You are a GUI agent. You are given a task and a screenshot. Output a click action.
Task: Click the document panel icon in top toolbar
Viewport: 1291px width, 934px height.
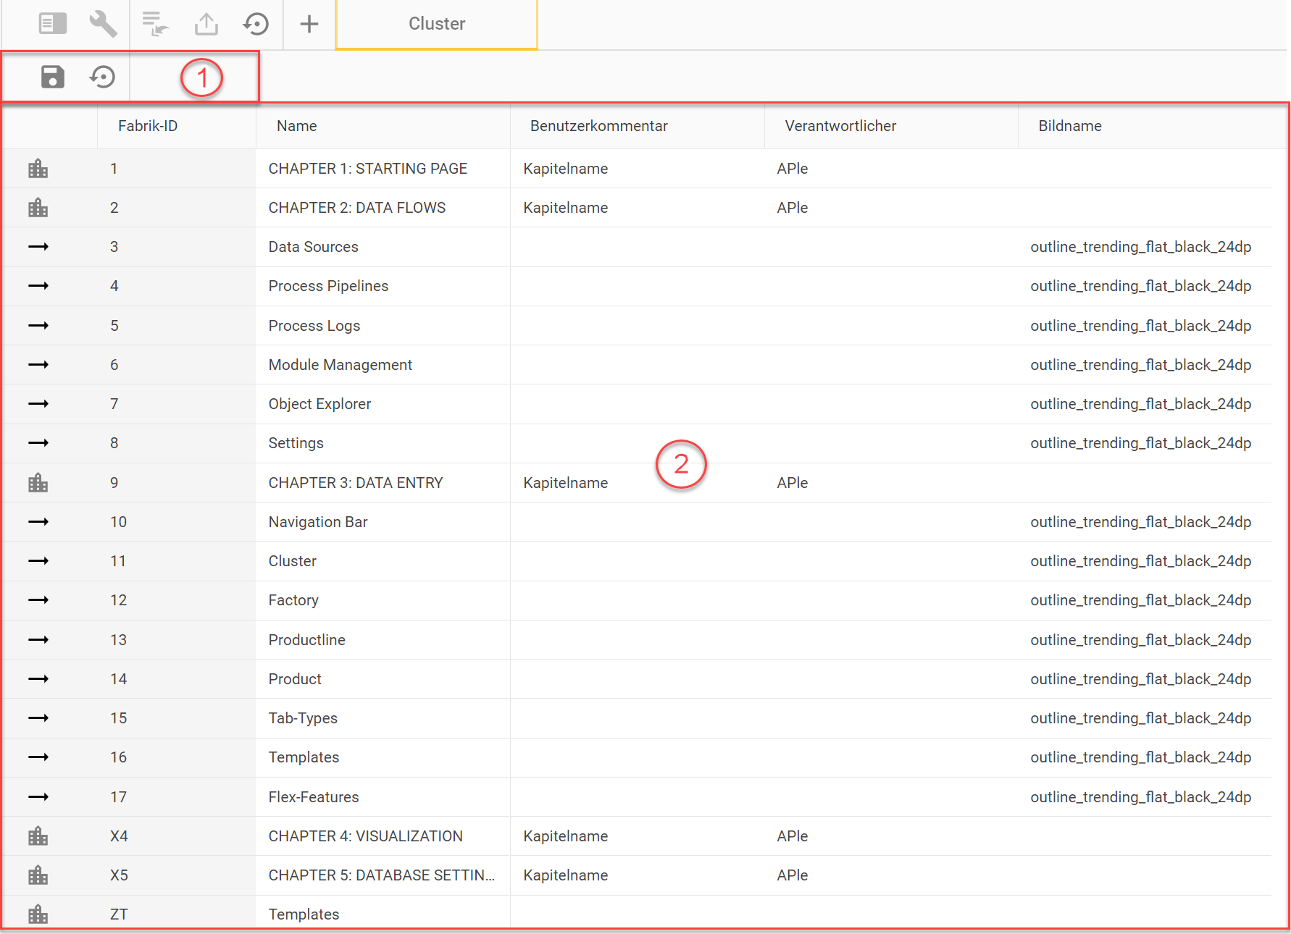coord(52,24)
